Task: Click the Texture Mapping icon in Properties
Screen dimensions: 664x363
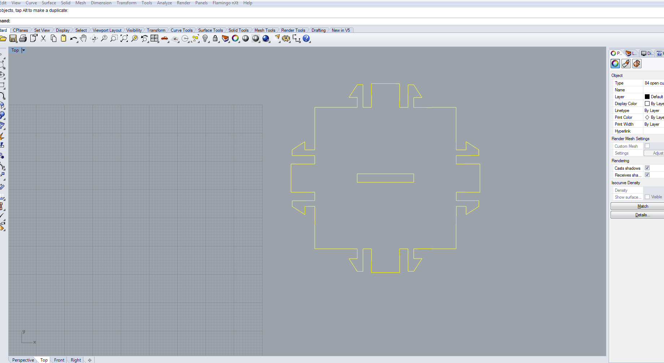Action: [x=637, y=64]
